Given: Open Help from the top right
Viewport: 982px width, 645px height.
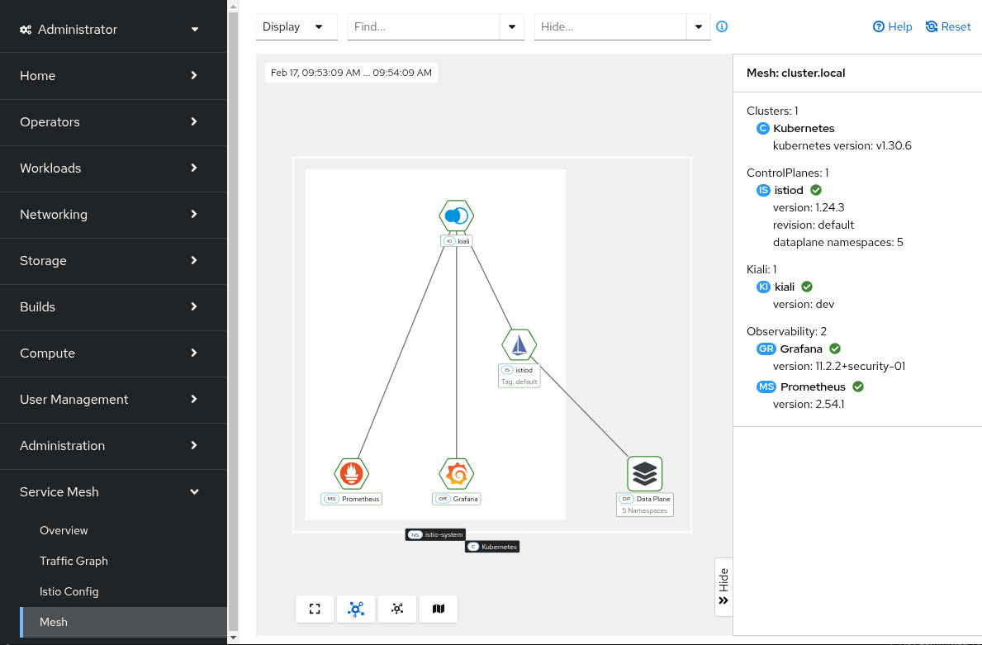Looking at the screenshot, I should click(892, 26).
